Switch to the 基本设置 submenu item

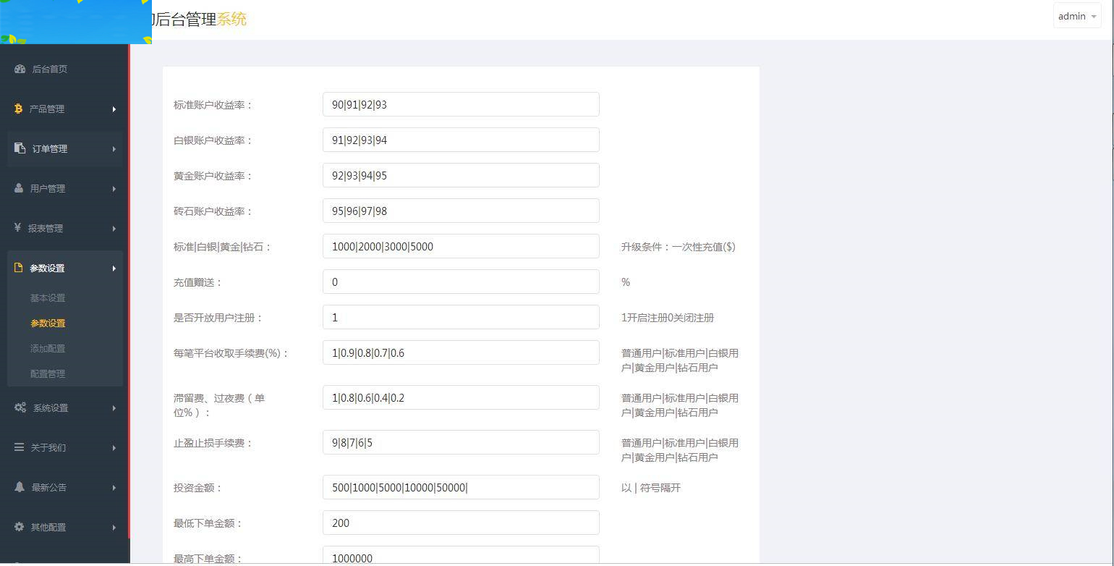point(48,297)
